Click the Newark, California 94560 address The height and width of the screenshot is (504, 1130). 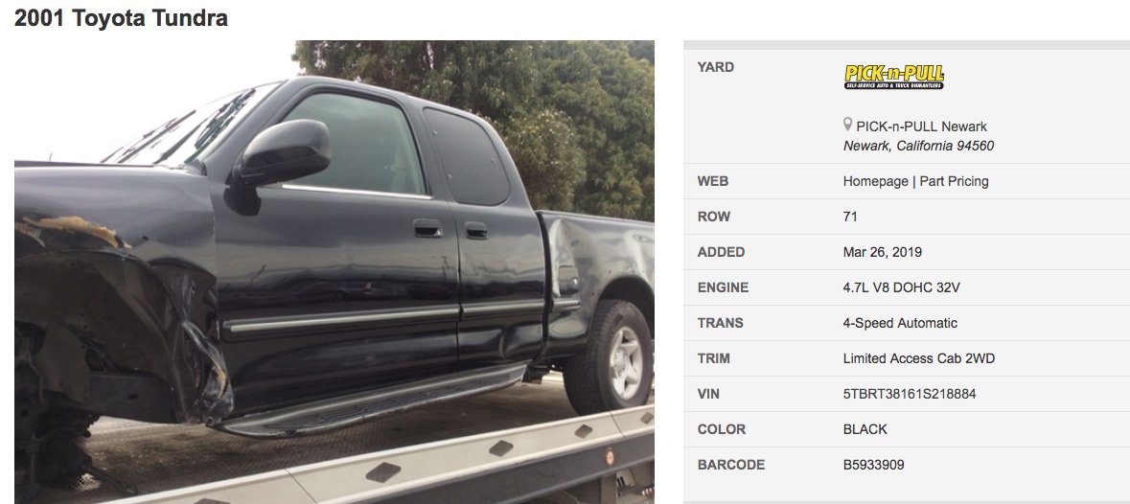tap(919, 147)
